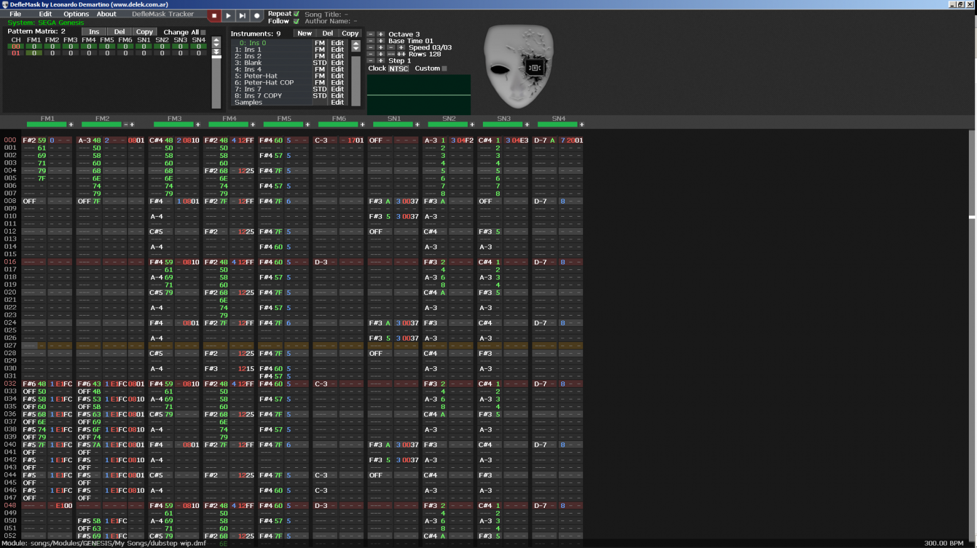Click the double-minus Rows button
This screenshot has height=548, width=977.
(x=391, y=54)
